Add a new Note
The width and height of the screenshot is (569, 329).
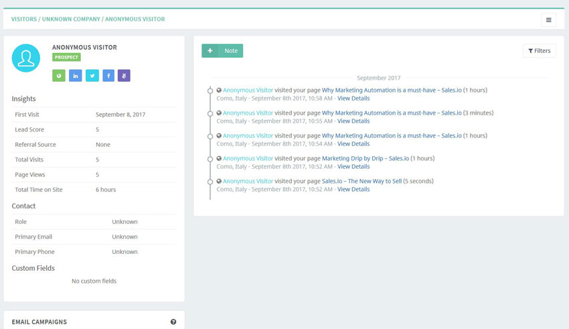pos(230,51)
